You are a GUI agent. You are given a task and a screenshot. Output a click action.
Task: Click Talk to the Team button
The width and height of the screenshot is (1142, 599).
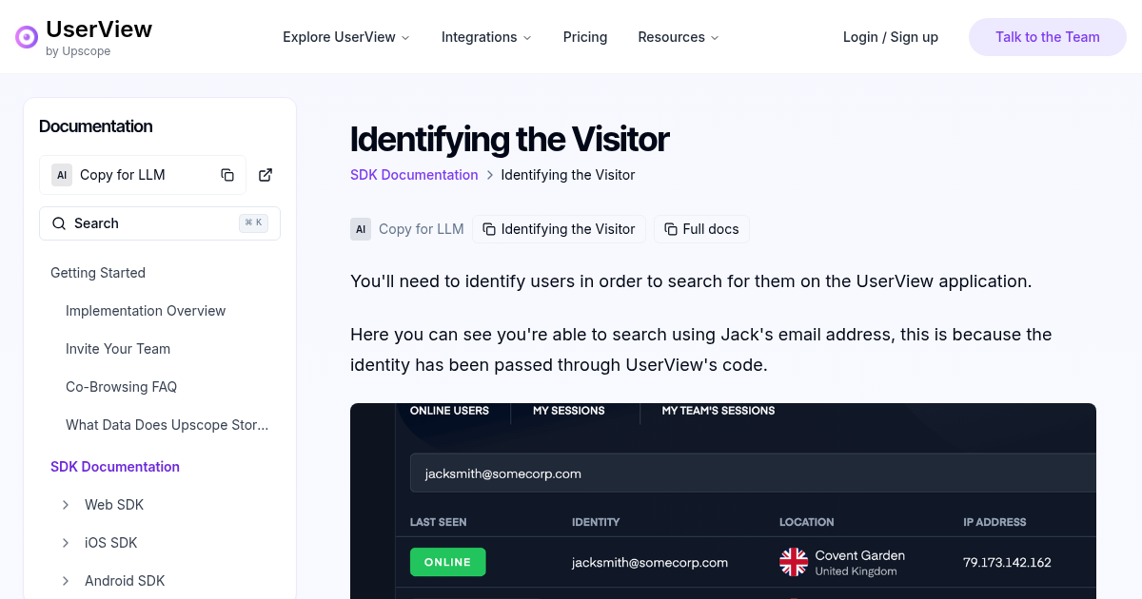pyautogui.click(x=1048, y=37)
